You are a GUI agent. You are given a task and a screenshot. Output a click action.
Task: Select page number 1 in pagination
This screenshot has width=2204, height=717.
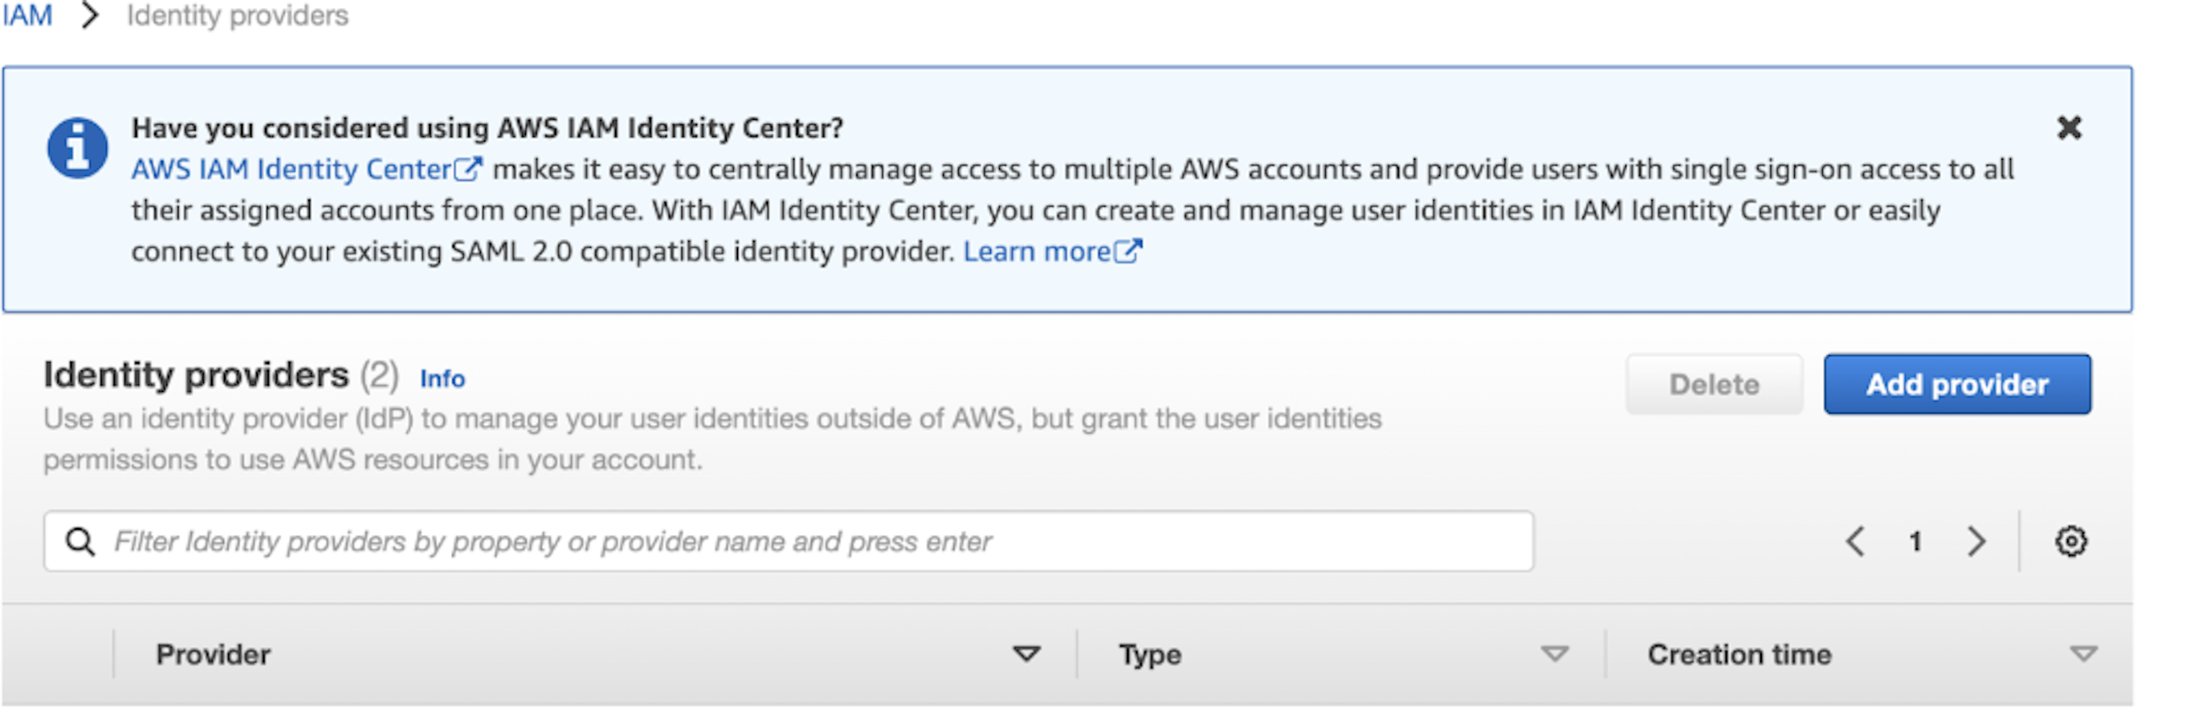[x=1916, y=541]
